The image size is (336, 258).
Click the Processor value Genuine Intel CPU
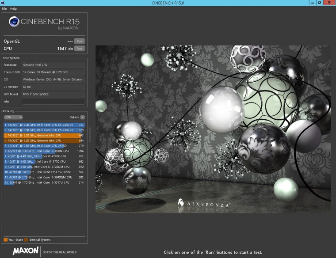click(53, 64)
